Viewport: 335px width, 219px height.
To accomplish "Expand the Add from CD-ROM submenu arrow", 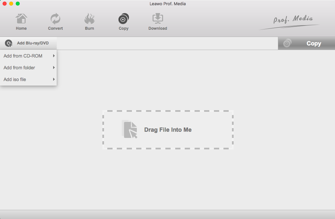I will tap(54, 56).
